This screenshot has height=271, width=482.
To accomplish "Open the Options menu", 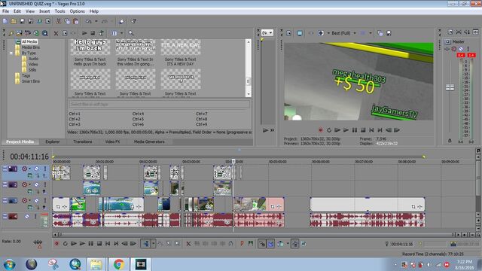I will click(x=77, y=11).
